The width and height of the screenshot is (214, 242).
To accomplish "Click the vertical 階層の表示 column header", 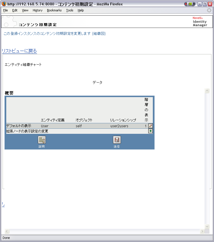I will [x=146, y=110].
